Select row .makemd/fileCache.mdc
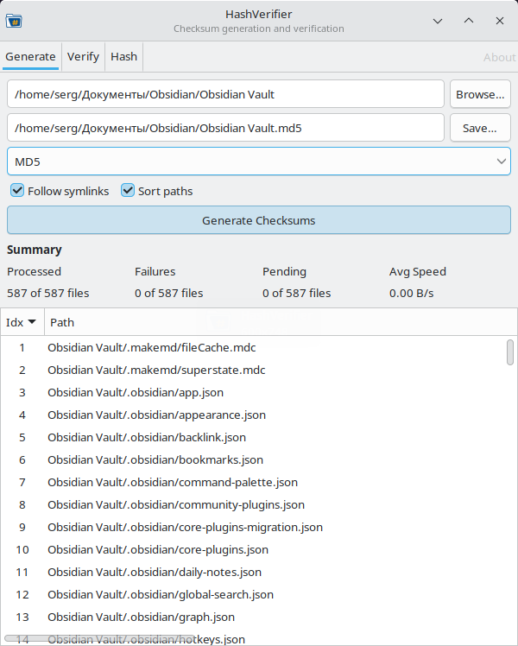Screen dimensions: 518x646 point(254,347)
